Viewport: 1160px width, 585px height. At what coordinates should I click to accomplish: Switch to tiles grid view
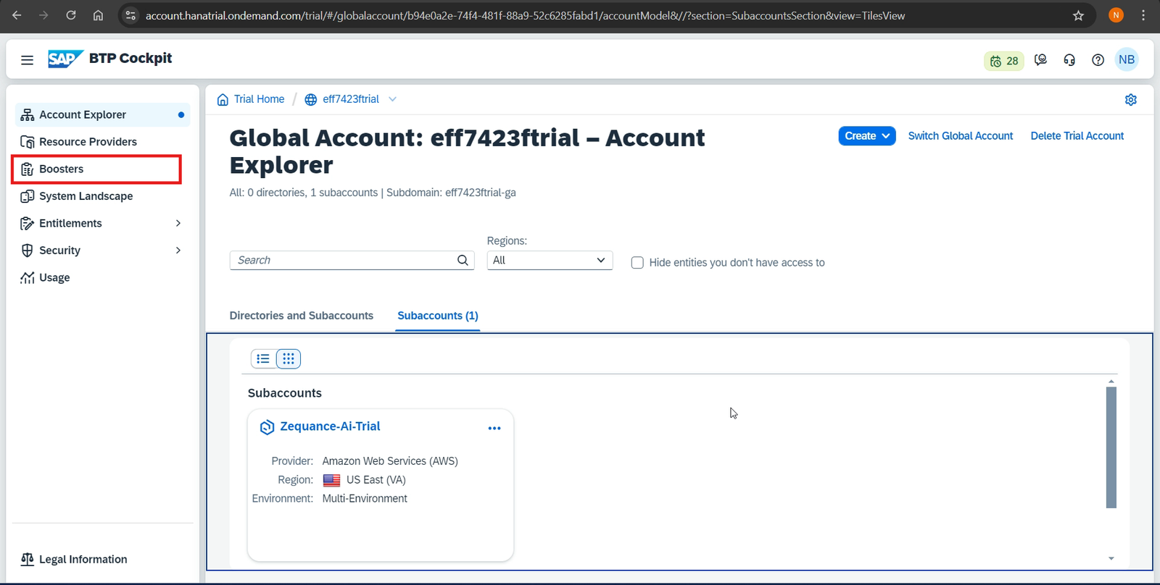[289, 358]
